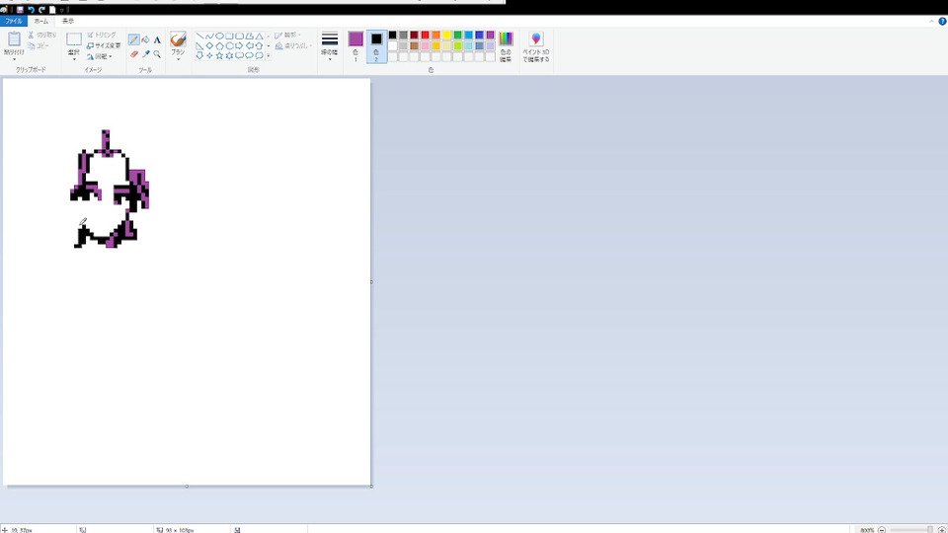The height and width of the screenshot is (533, 948).
Task: Open the Paste dropdown arrow
Action: pyautogui.click(x=14, y=59)
